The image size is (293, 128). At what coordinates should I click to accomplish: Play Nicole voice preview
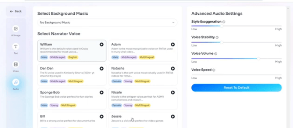[173, 92]
